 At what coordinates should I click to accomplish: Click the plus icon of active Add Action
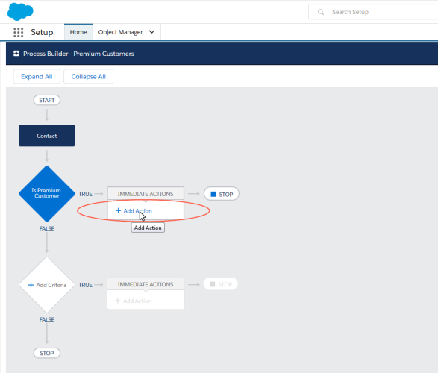(x=118, y=210)
